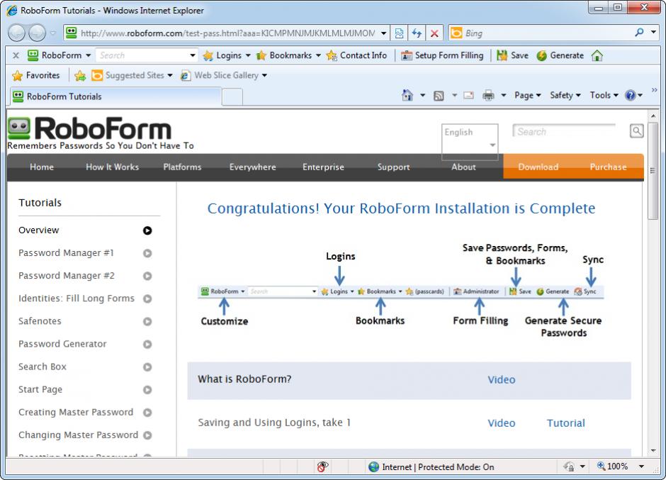Screen dimensions: 666x480
Task: Open Everywhere navigation item
Action: pyautogui.click(x=253, y=167)
